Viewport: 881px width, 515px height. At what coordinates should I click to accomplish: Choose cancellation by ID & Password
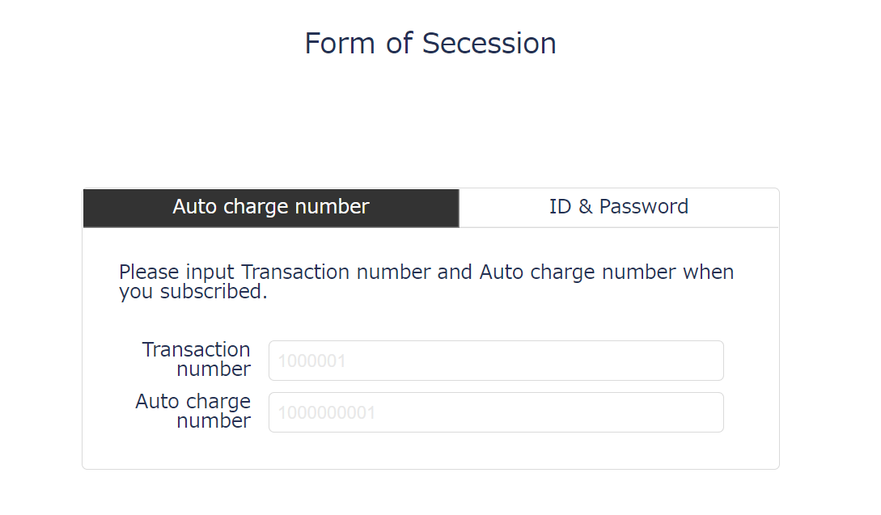coord(619,207)
